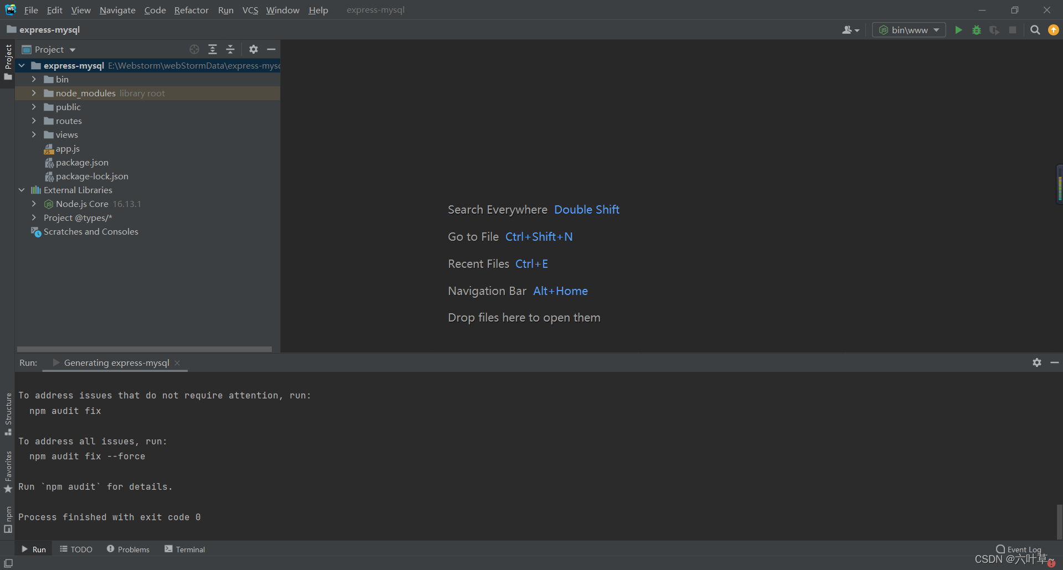Click the Project tree horizontal scrollbar
This screenshot has height=570, width=1063.
144,349
